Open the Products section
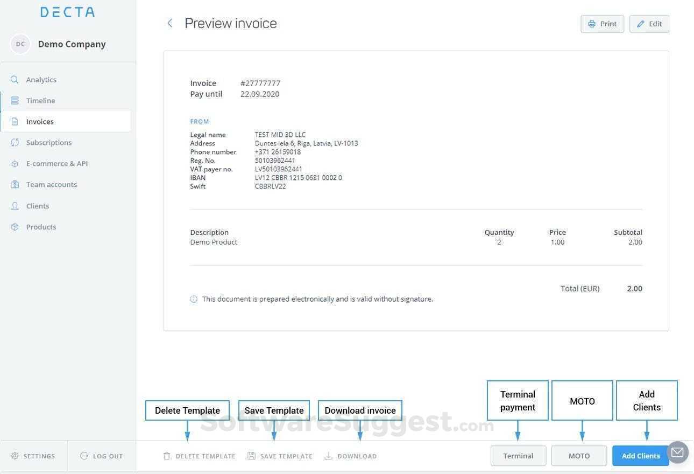Screen dimensions: 694x474 pos(41,226)
